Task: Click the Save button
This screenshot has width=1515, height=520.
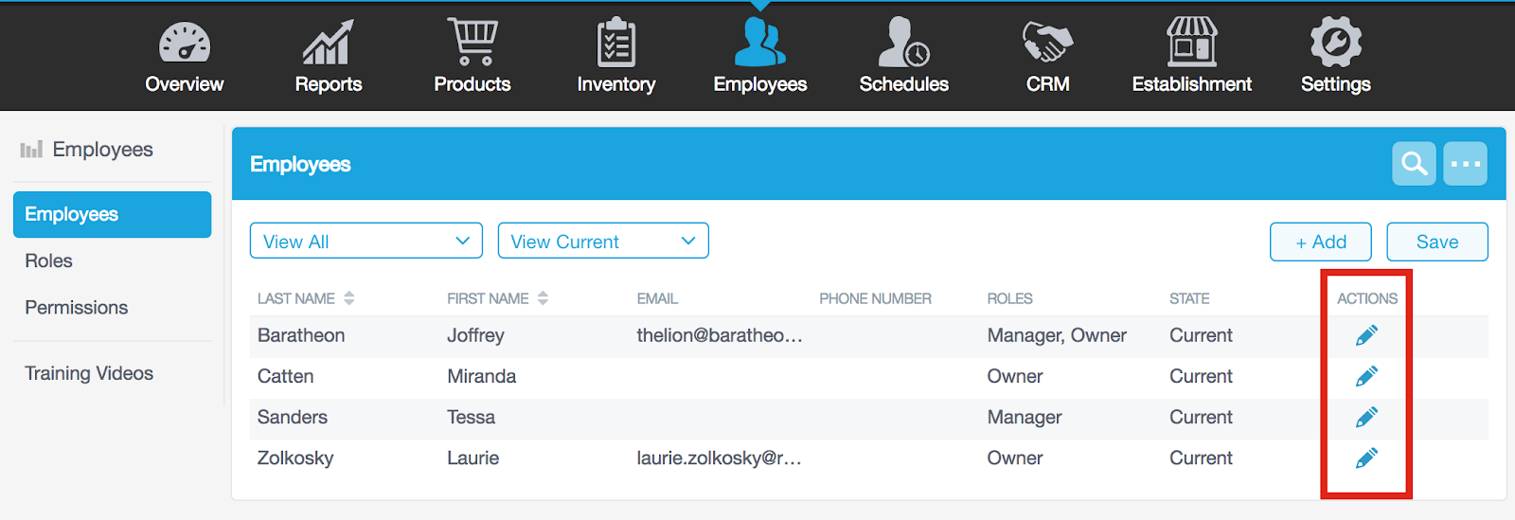Action: [x=1437, y=242]
